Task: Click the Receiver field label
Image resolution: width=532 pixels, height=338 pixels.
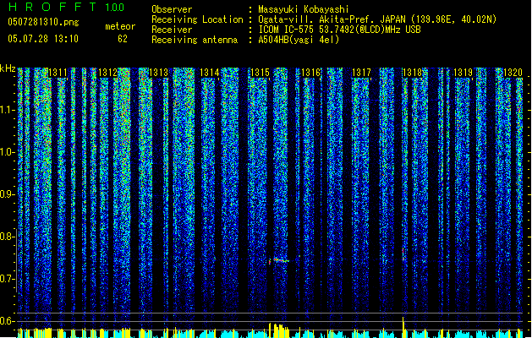Action: click(x=172, y=30)
